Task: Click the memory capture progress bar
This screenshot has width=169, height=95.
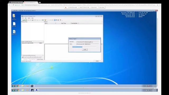Action: click(x=84, y=47)
